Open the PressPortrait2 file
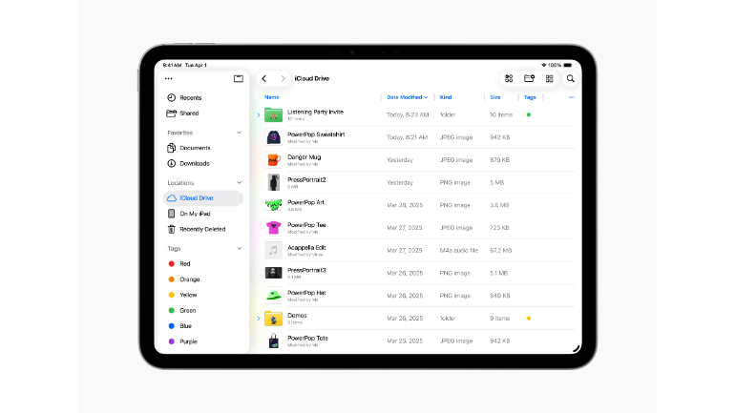 [x=306, y=180]
